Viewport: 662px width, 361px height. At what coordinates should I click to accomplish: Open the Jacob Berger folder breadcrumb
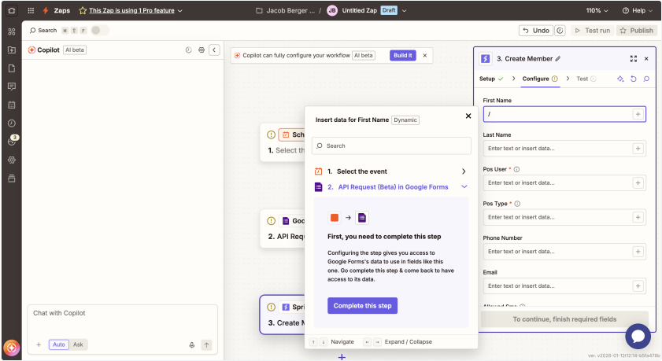[286, 10]
